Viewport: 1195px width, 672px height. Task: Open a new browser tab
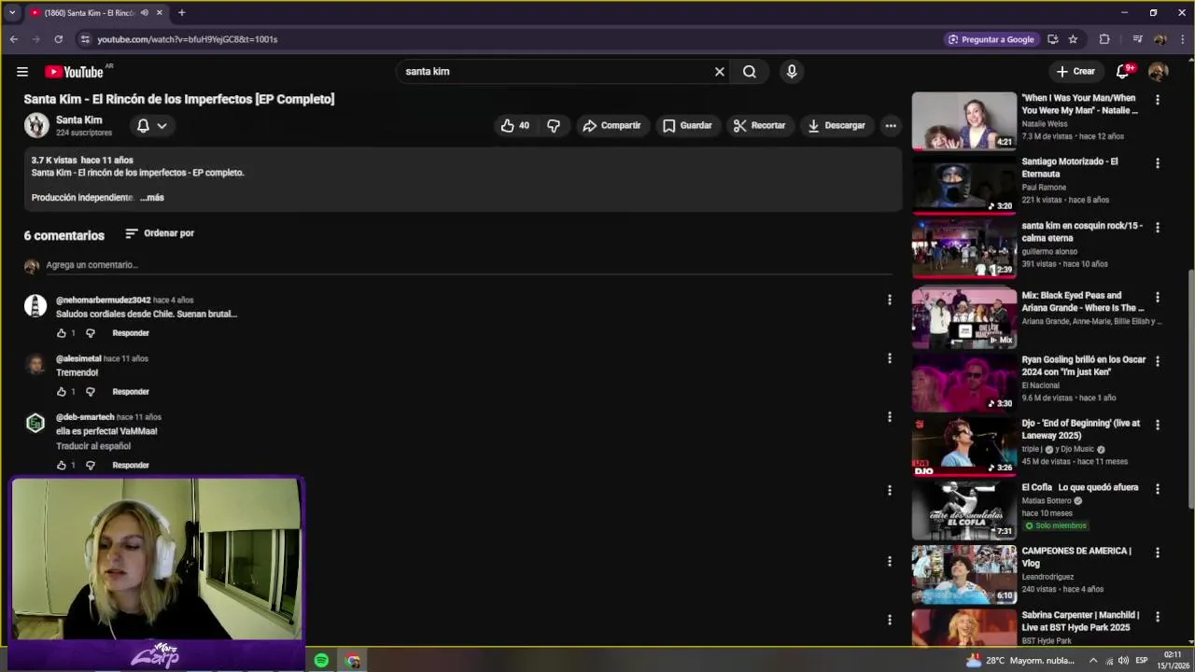182,13
